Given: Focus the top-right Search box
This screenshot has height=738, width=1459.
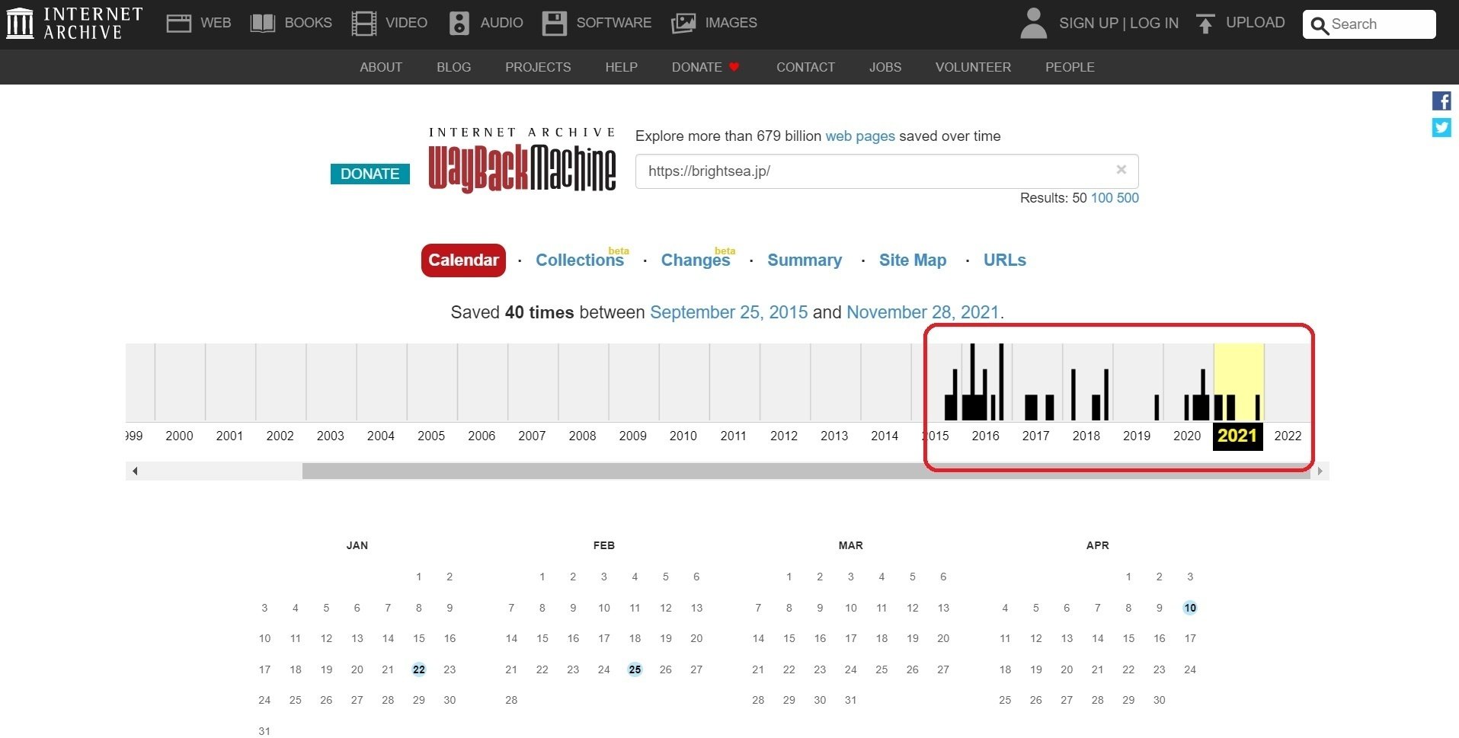Looking at the screenshot, I should [1369, 24].
